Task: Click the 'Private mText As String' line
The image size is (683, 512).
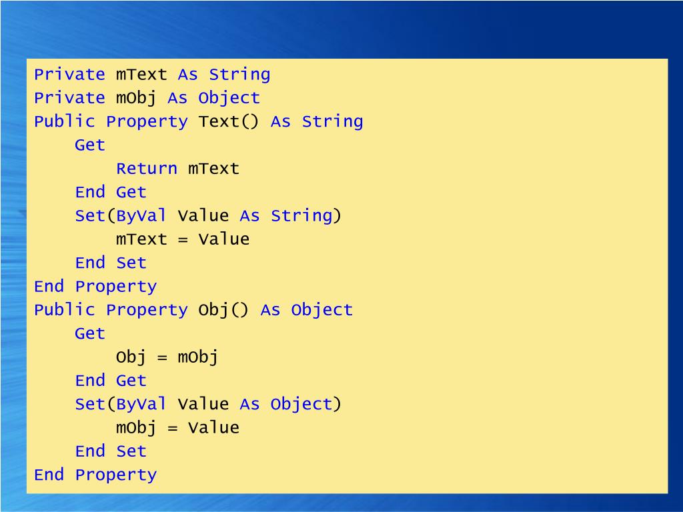Action: [x=152, y=75]
